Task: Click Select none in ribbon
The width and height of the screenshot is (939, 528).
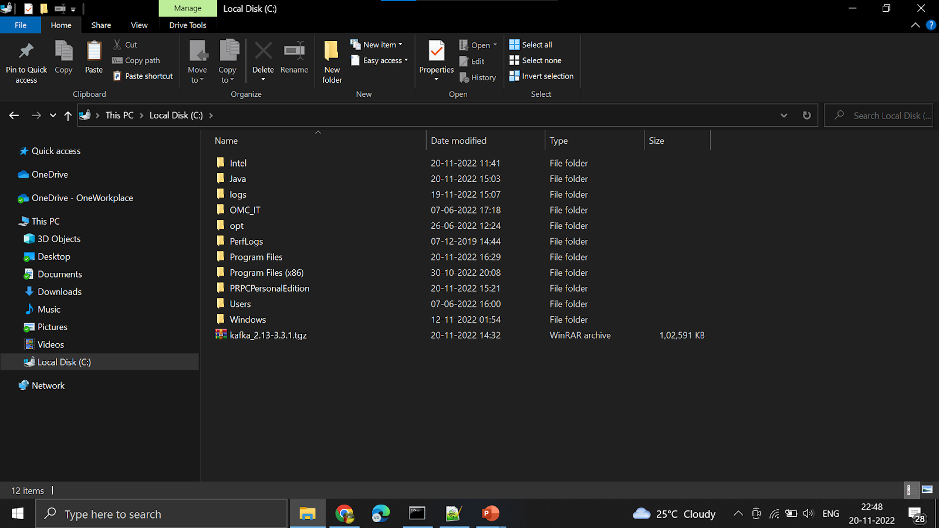Action: [x=535, y=60]
